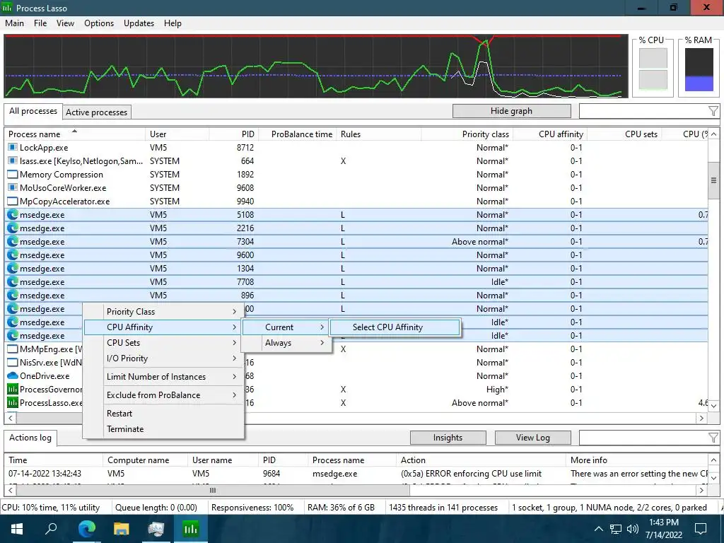Click the NisSrv.exe process icon
The image size is (724, 543).
[13, 363]
